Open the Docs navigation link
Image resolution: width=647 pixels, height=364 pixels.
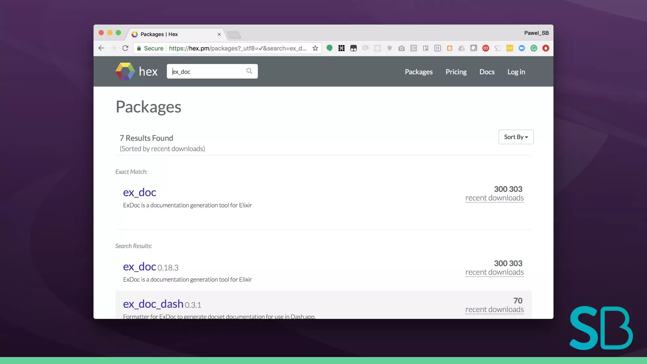pyautogui.click(x=487, y=72)
